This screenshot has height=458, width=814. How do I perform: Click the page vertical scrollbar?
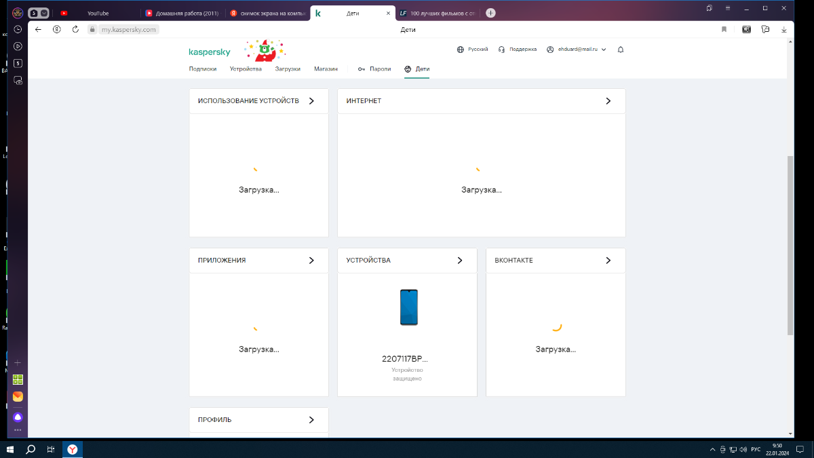pyautogui.click(x=790, y=244)
